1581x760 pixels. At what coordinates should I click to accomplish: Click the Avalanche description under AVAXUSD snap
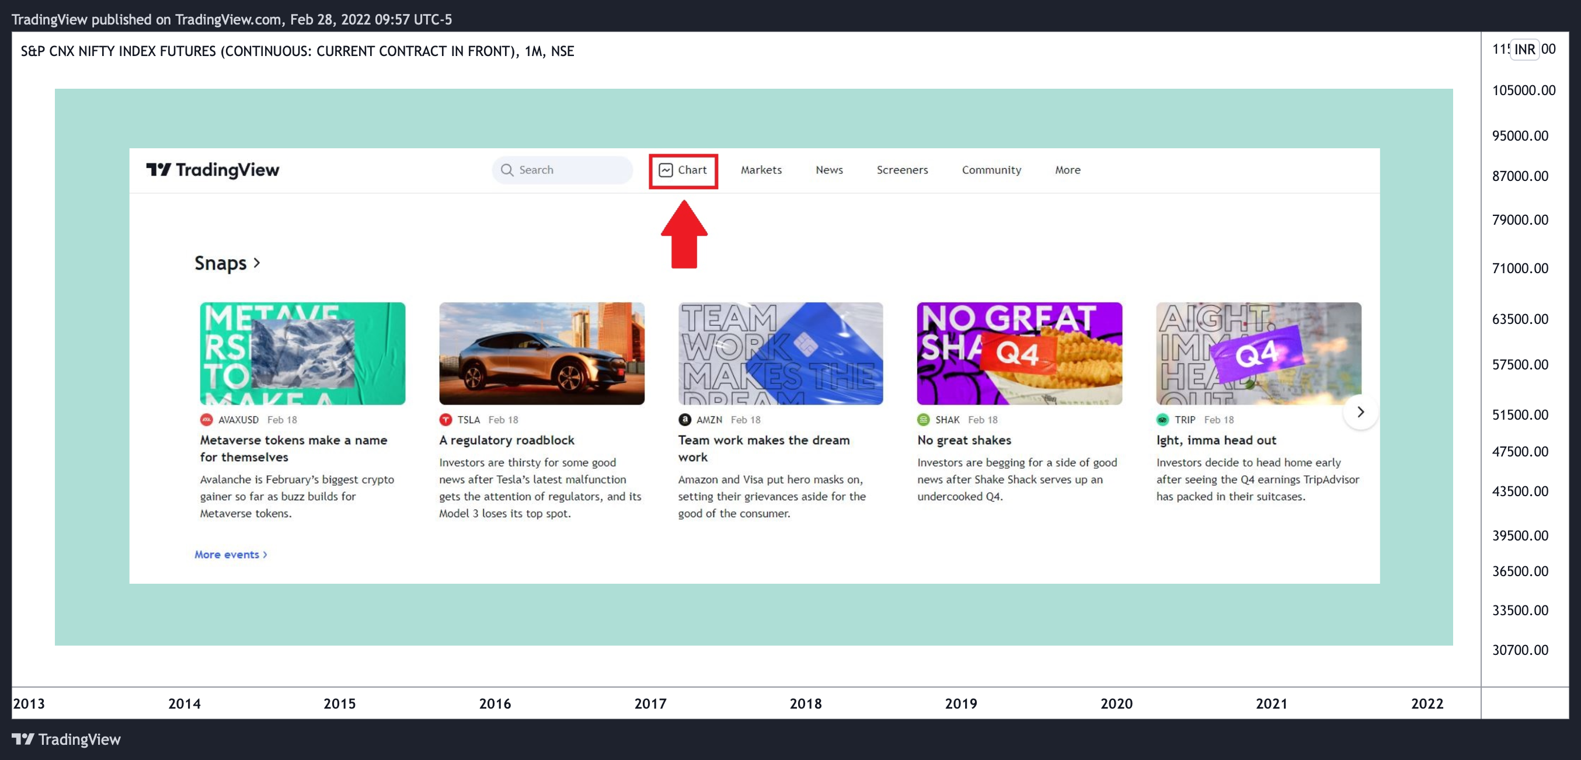(x=297, y=496)
